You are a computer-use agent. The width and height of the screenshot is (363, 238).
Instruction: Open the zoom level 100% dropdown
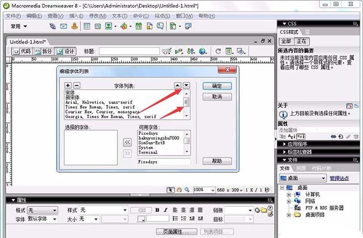204,190
